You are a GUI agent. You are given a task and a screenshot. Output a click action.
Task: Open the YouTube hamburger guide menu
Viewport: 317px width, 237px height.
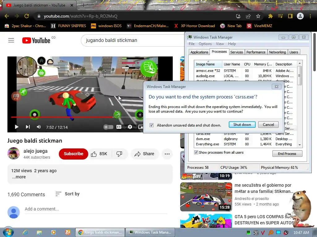[11, 40]
